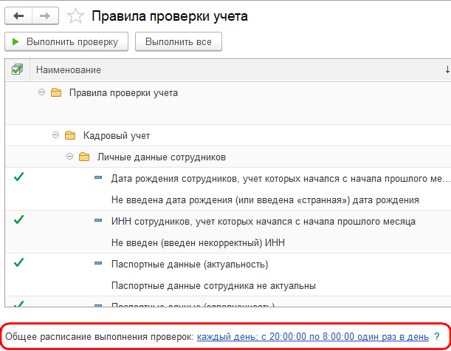Sort by the Наименование column header
451x351 pixels.
(69, 70)
